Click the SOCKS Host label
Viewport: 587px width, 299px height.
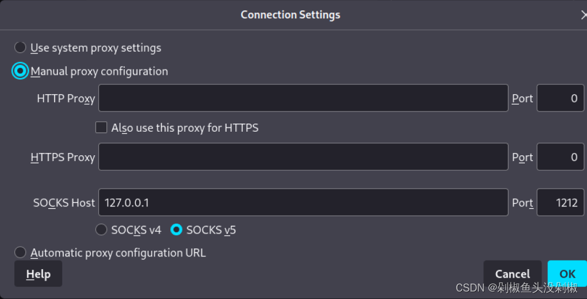[64, 202]
